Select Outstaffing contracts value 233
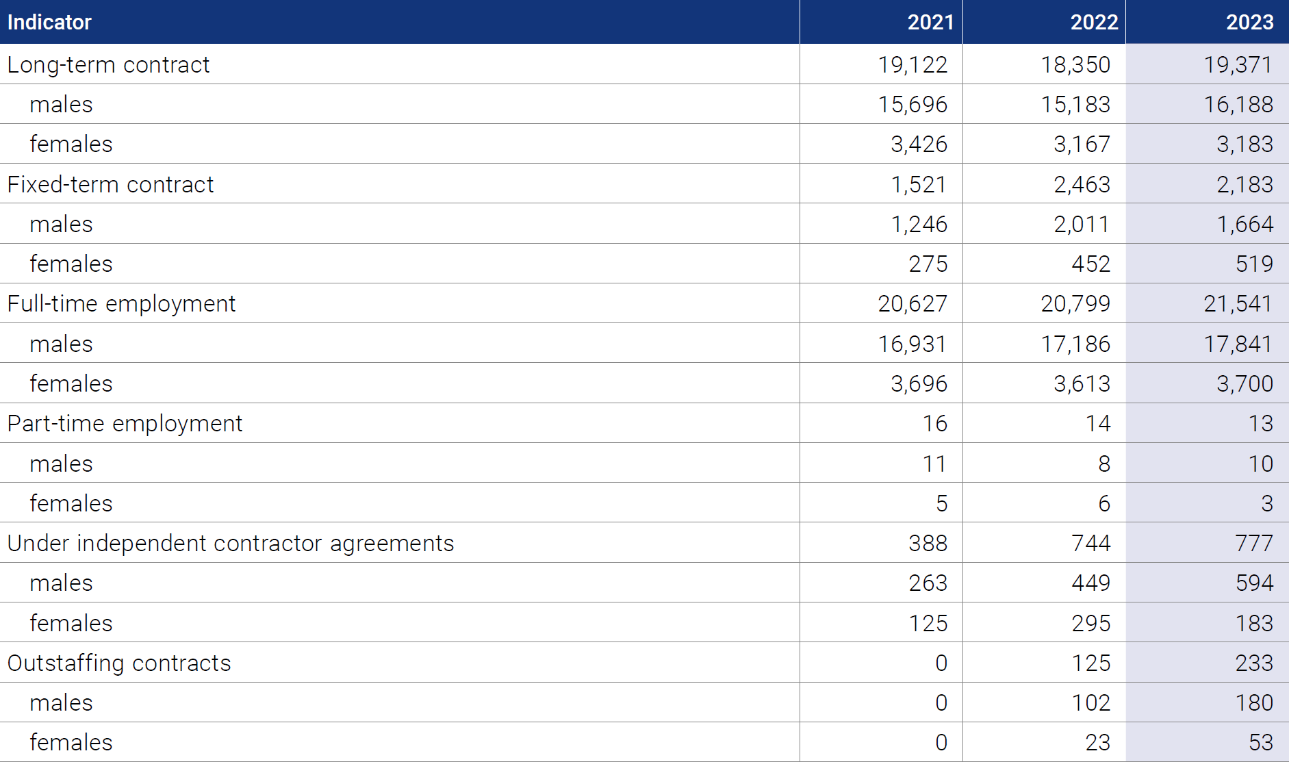1289x762 pixels. click(1254, 663)
